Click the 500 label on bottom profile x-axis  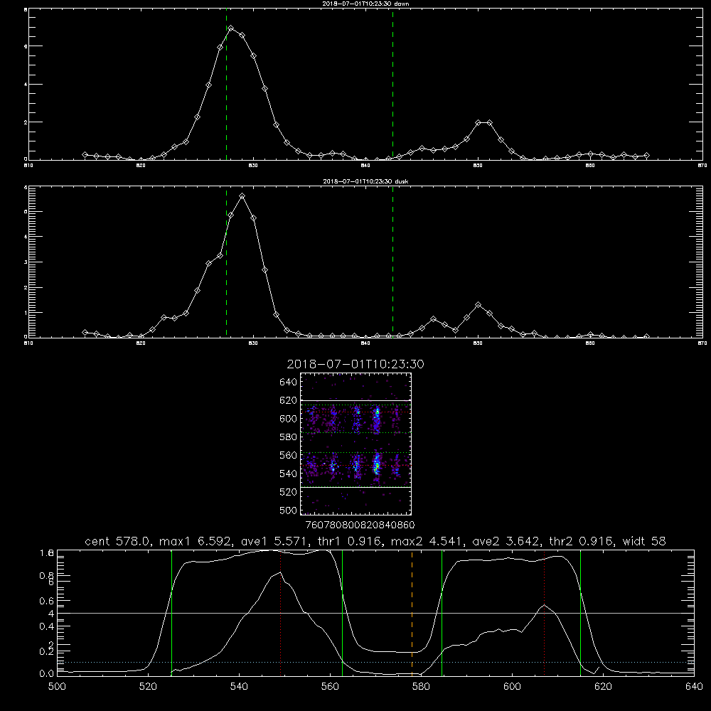coord(57,687)
